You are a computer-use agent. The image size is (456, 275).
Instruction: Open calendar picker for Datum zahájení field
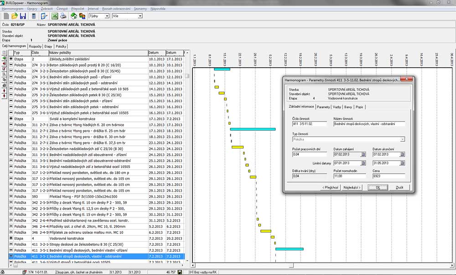363,154
